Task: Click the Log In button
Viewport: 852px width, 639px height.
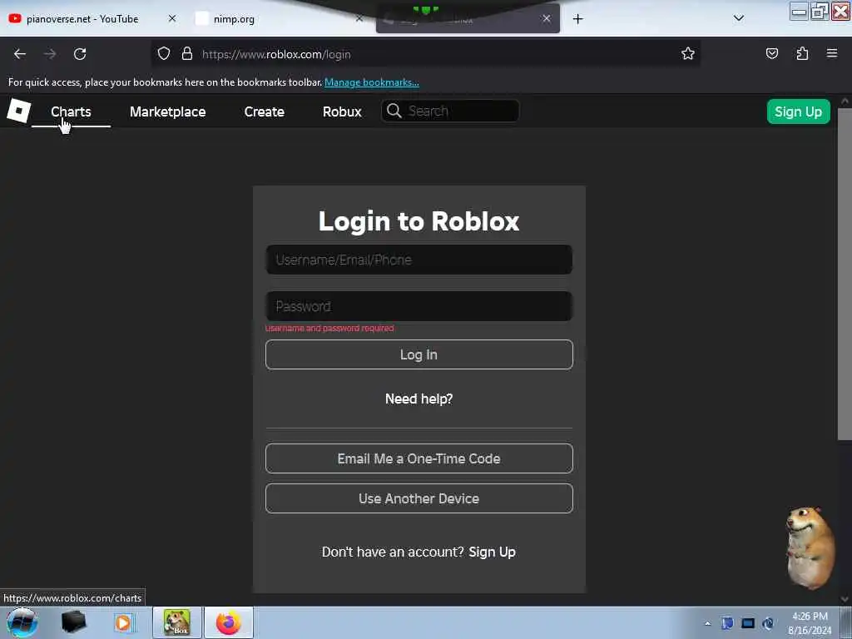Action: point(419,354)
